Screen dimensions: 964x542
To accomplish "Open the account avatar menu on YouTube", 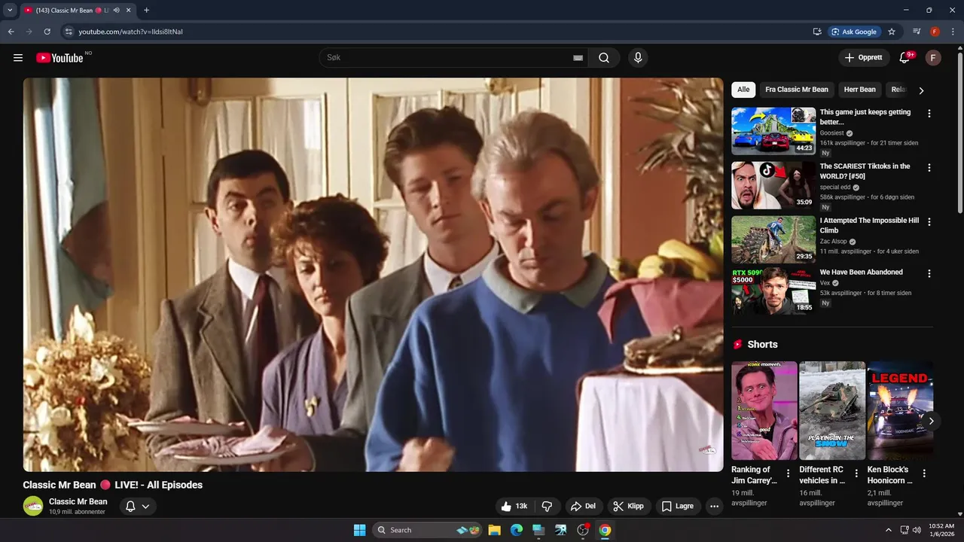I will pos(933,58).
